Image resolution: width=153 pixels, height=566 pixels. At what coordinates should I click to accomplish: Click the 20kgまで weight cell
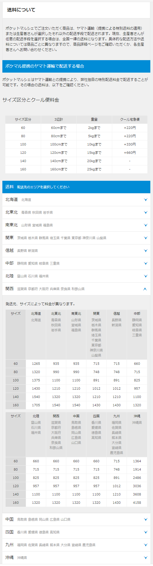(x=94, y=161)
